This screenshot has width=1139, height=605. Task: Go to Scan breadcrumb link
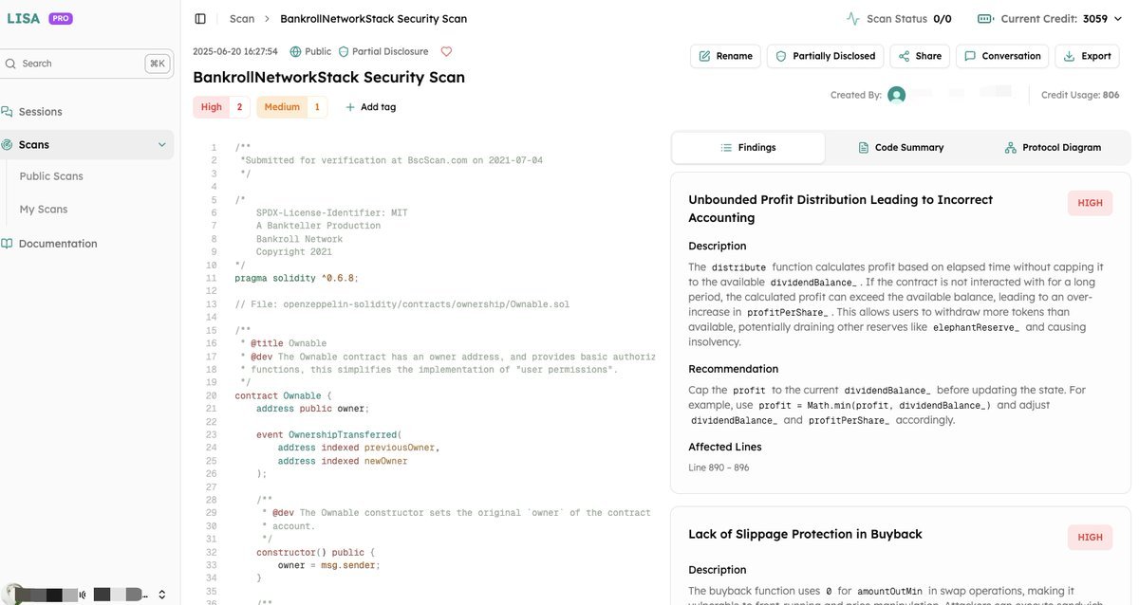(x=242, y=19)
